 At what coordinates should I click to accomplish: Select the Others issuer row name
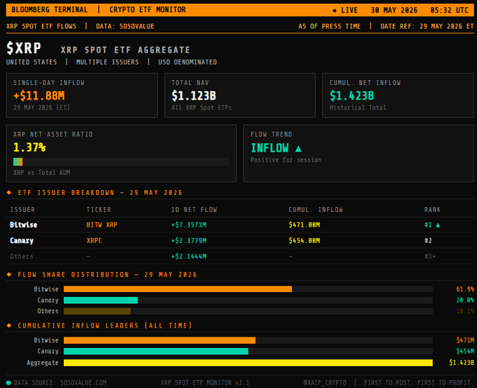click(x=22, y=257)
